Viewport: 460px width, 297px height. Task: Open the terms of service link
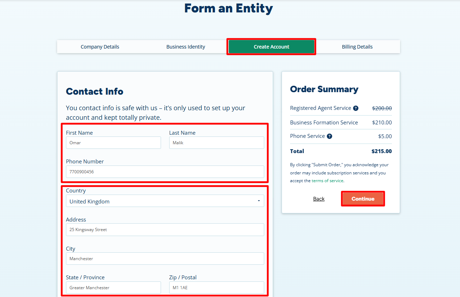[327, 180]
